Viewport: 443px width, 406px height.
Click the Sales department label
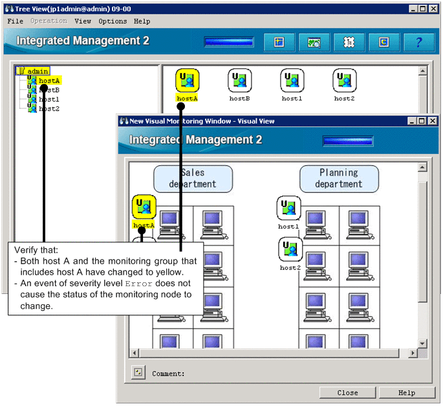tap(193, 179)
